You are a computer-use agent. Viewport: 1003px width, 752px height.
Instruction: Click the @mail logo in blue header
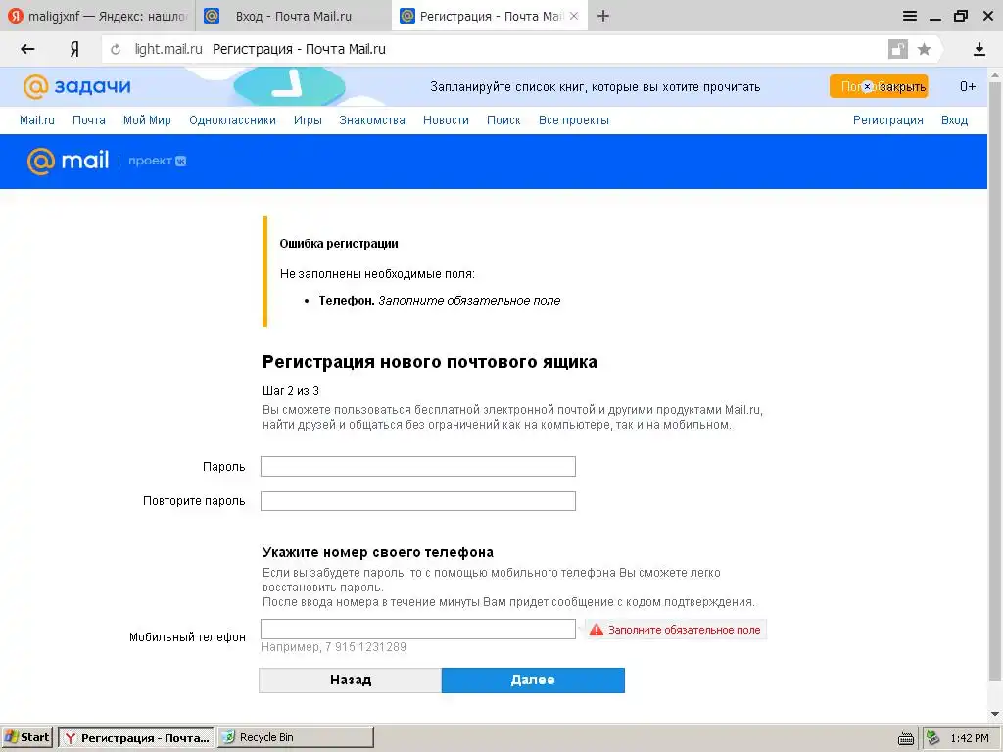tap(68, 161)
